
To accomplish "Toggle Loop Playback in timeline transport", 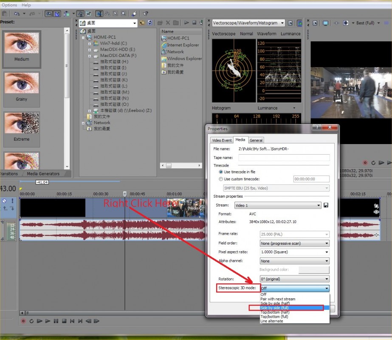I will 31,321.
